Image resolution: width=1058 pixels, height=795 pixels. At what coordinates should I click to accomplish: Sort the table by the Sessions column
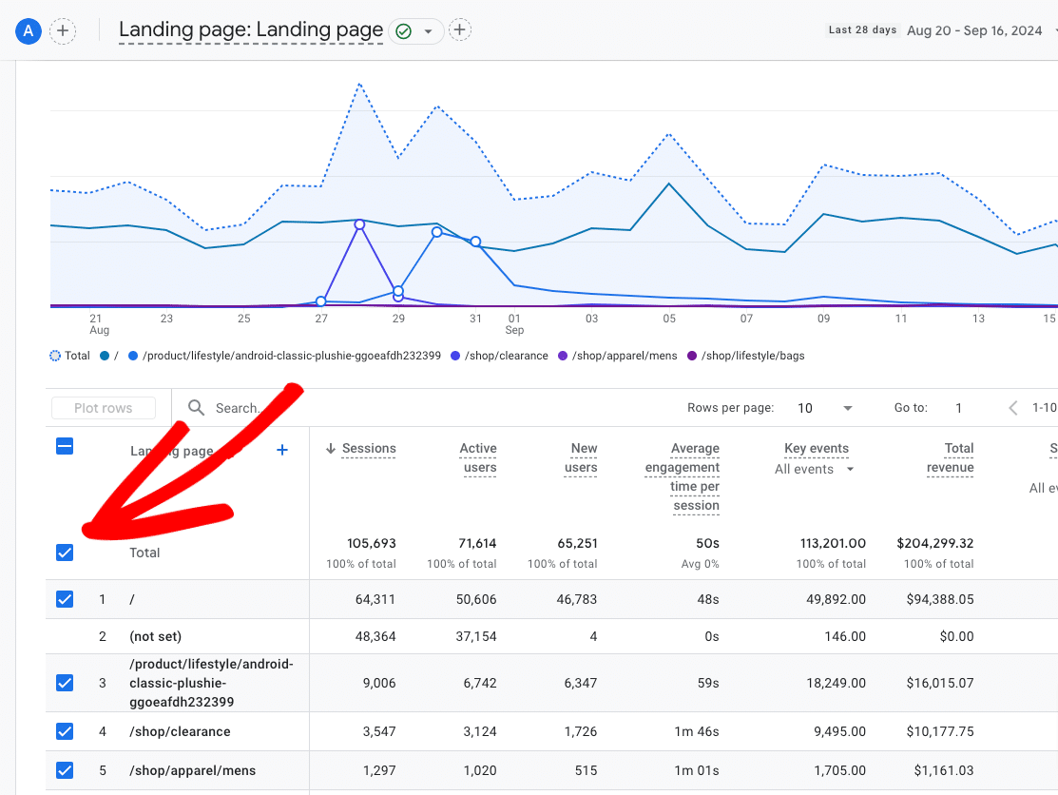pos(369,448)
